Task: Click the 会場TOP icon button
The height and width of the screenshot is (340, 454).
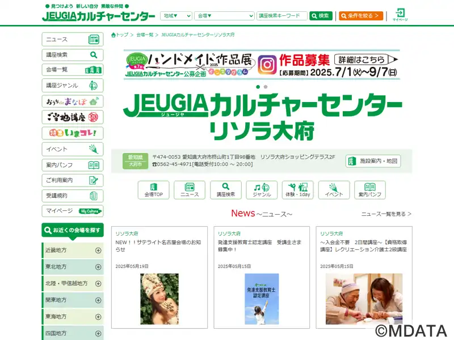Action: [153, 190]
